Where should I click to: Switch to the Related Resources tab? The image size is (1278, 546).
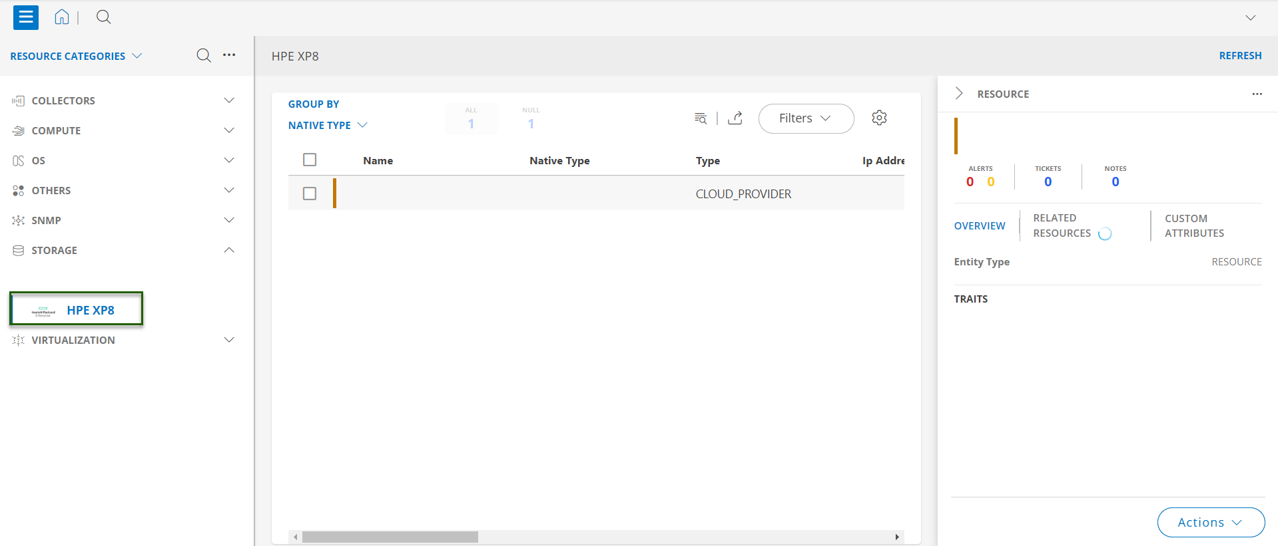click(1062, 225)
